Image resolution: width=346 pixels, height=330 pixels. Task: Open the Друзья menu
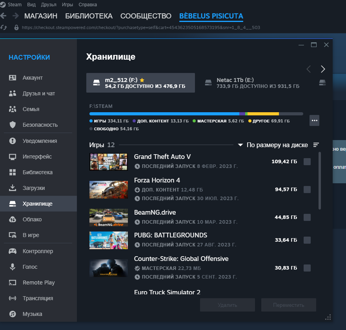tap(49, 4)
